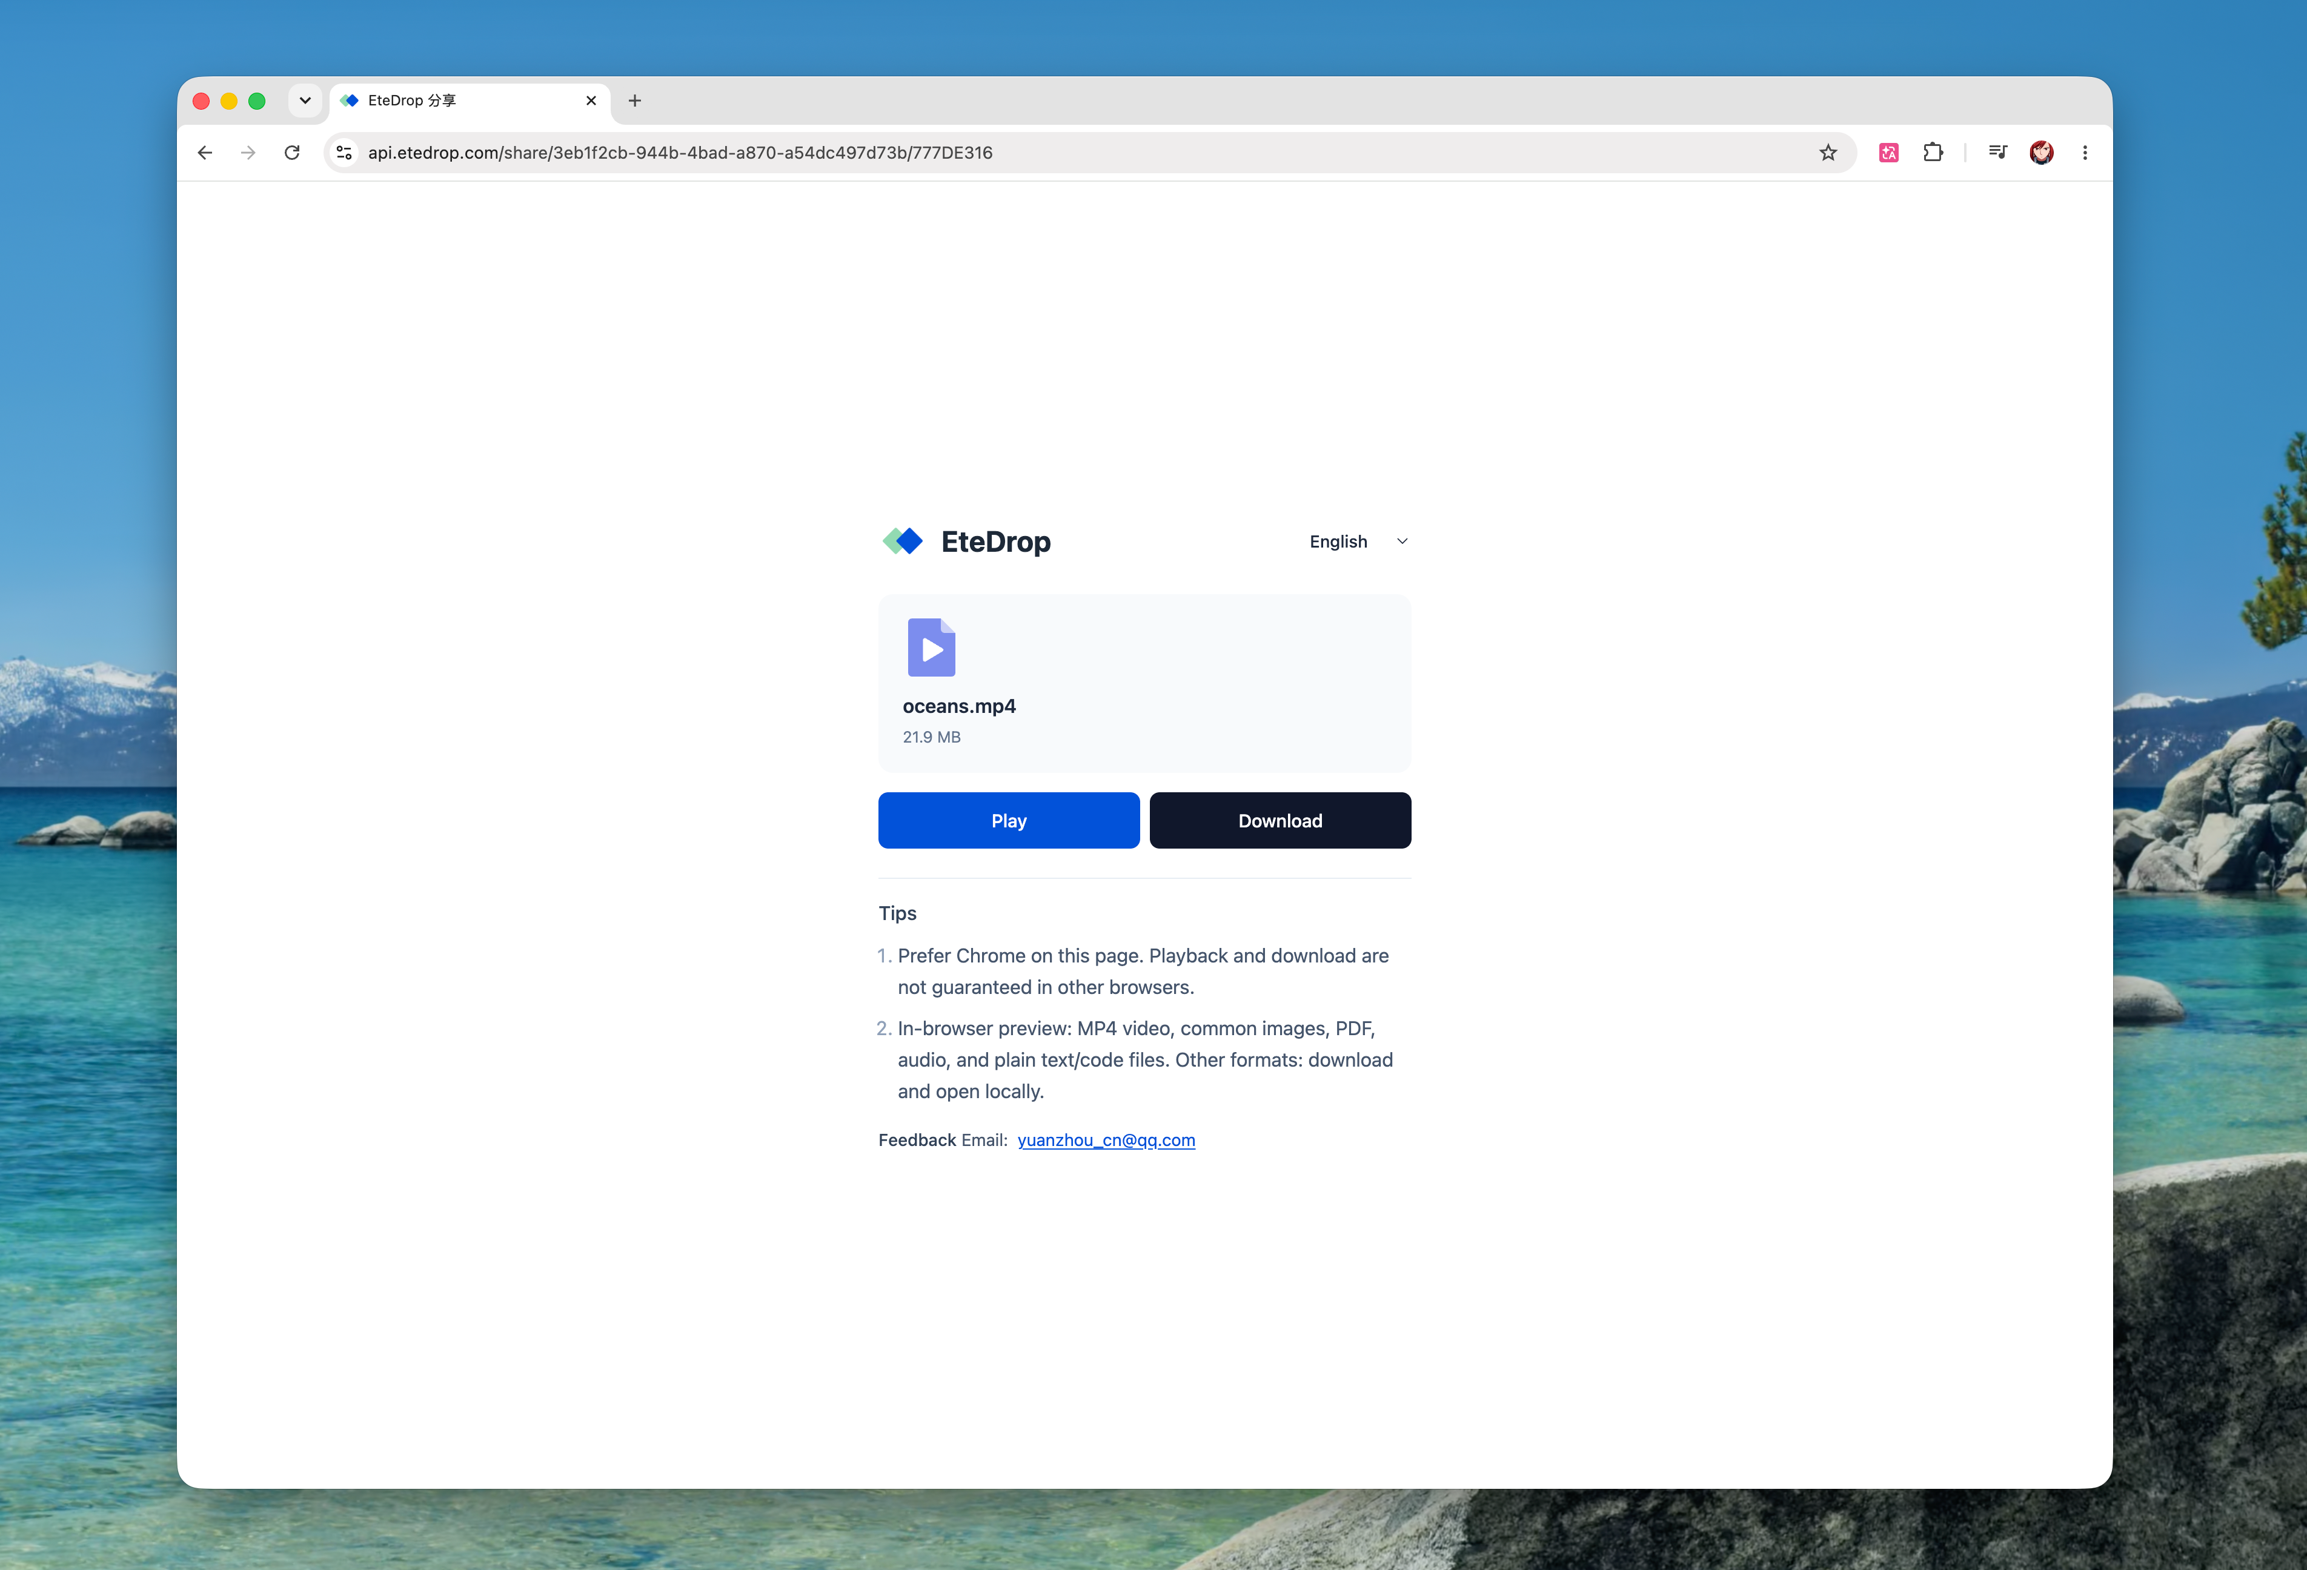Play the oceans.mp4 video
The width and height of the screenshot is (2307, 1570).
(1009, 821)
